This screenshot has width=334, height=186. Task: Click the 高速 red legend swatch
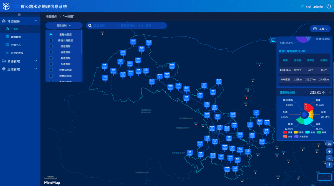coord(285,132)
